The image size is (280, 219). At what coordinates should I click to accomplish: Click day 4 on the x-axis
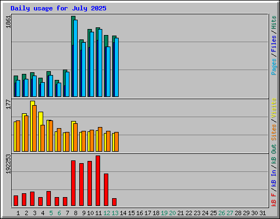tap(43, 213)
